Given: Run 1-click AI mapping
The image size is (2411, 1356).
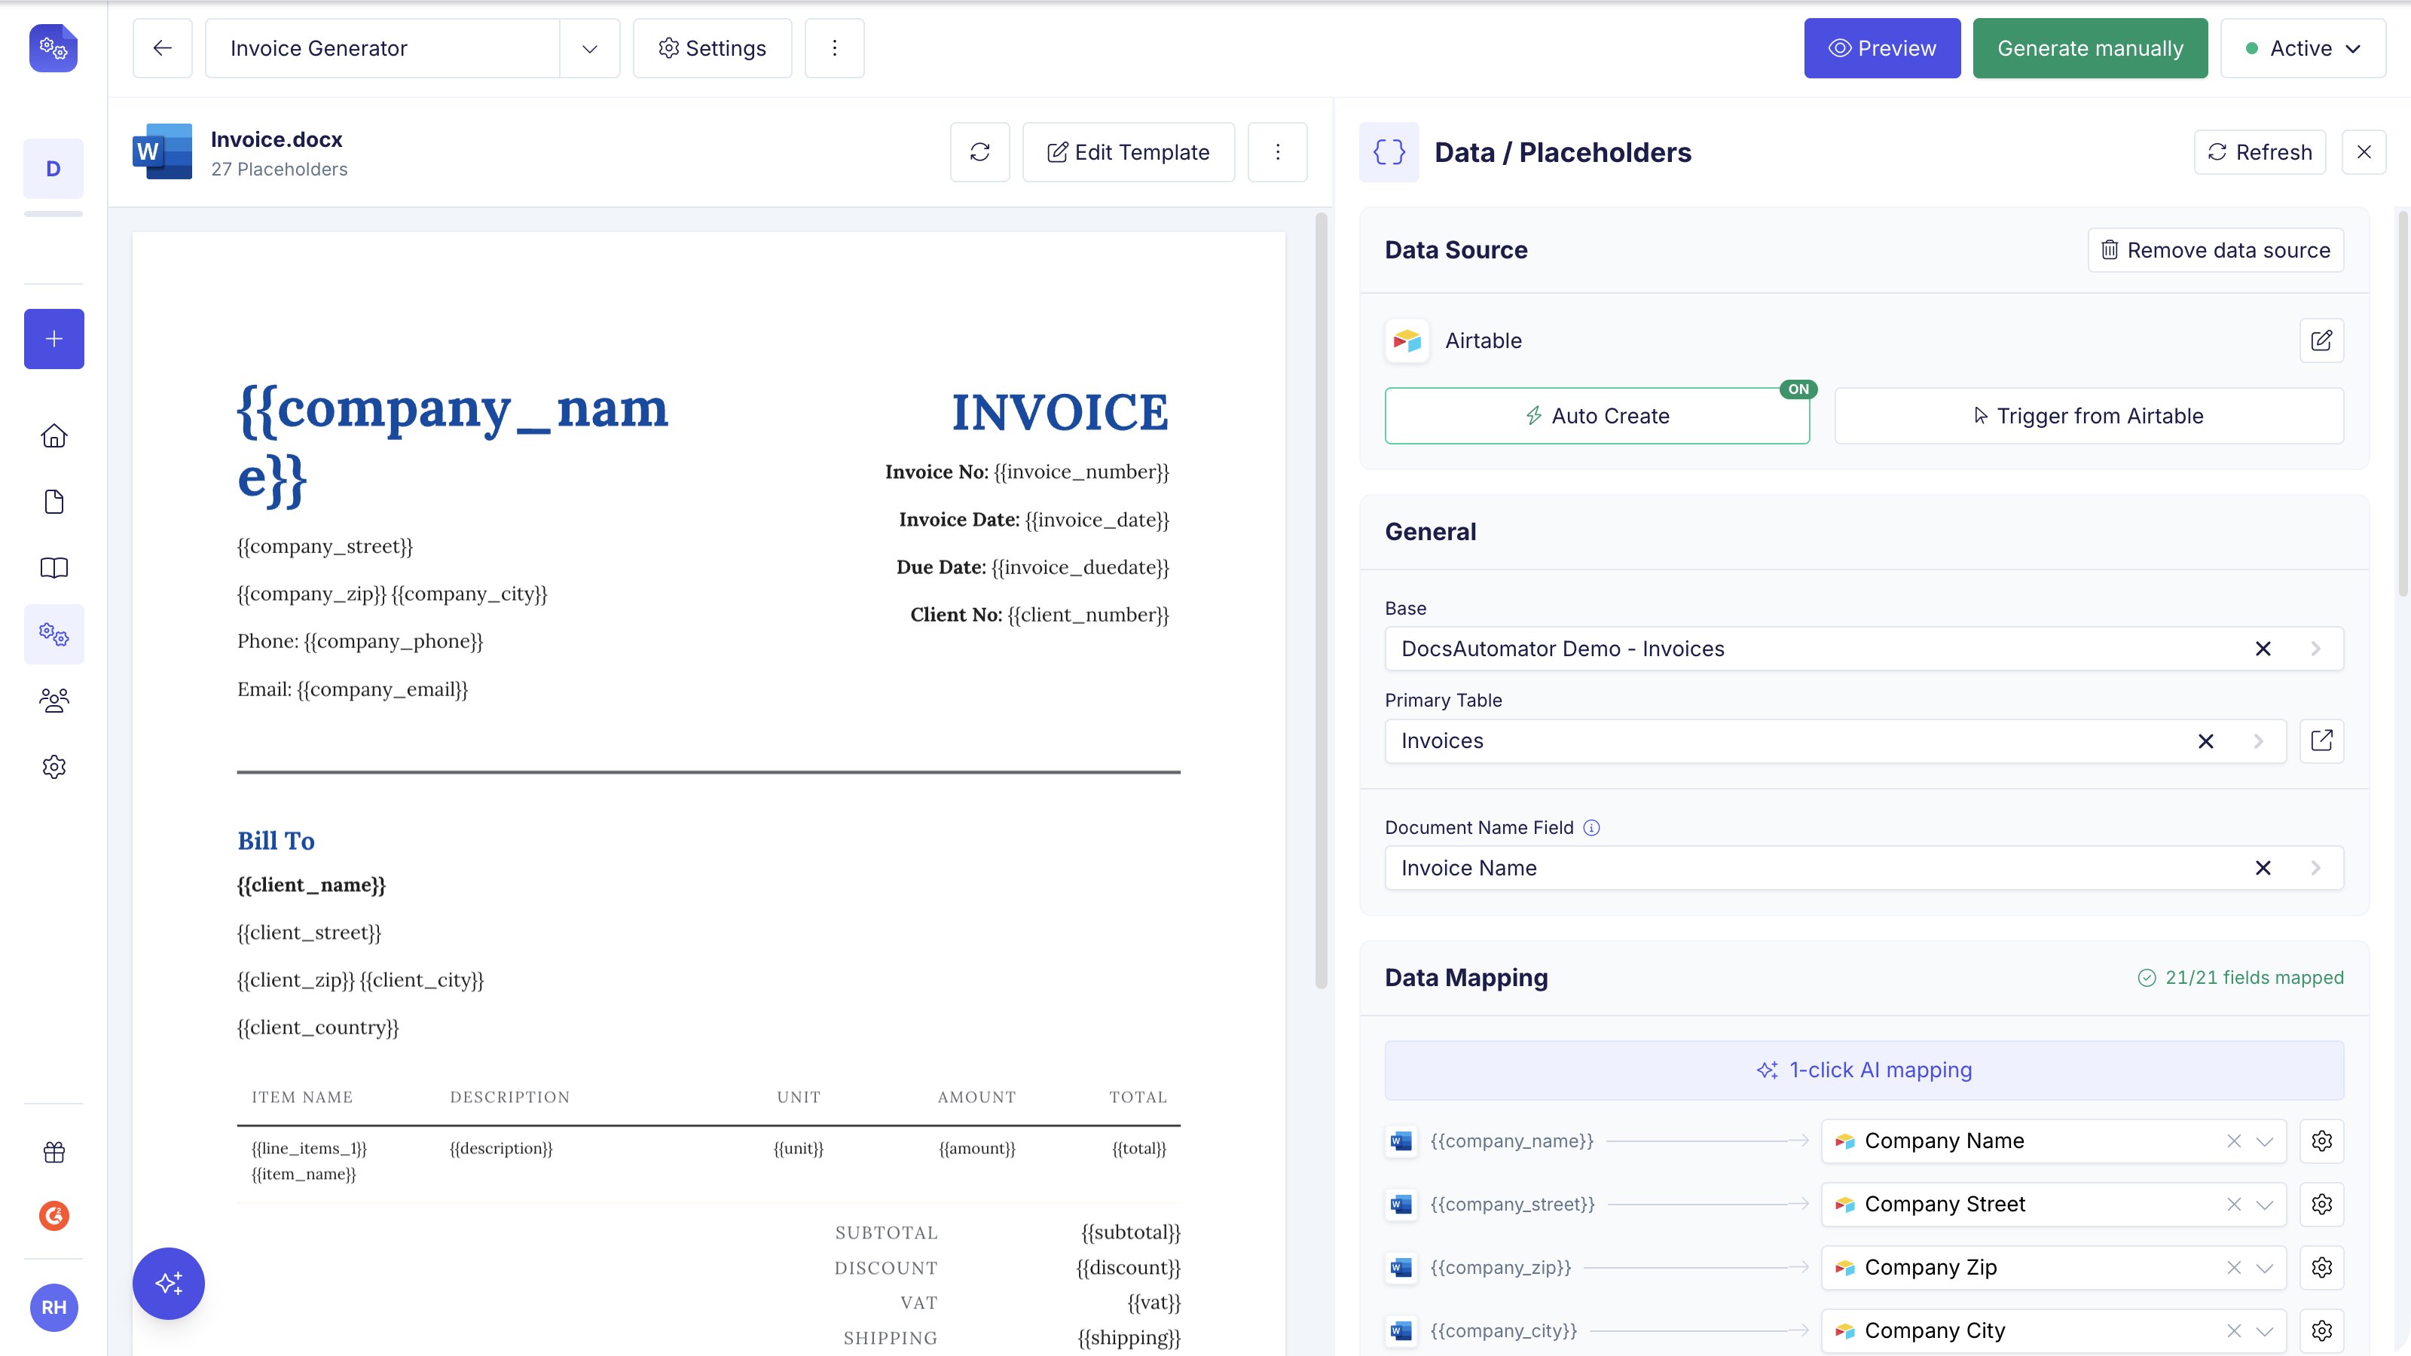Looking at the screenshot, I should 1863,1070.
